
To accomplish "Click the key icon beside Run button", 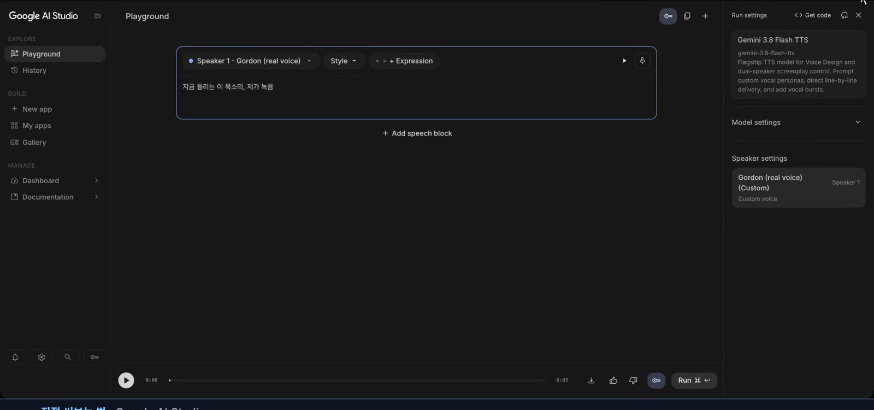I will click(656, 380).
